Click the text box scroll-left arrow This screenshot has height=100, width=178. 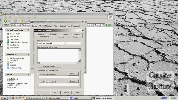38,63
